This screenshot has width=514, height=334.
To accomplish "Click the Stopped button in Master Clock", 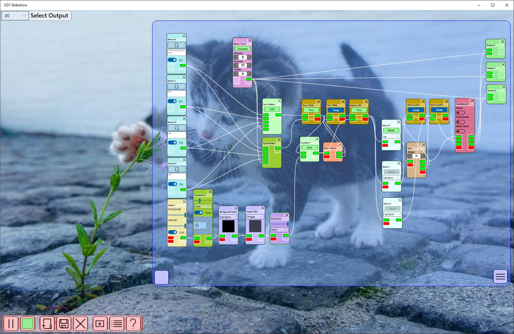I will [x=242, y=49].
